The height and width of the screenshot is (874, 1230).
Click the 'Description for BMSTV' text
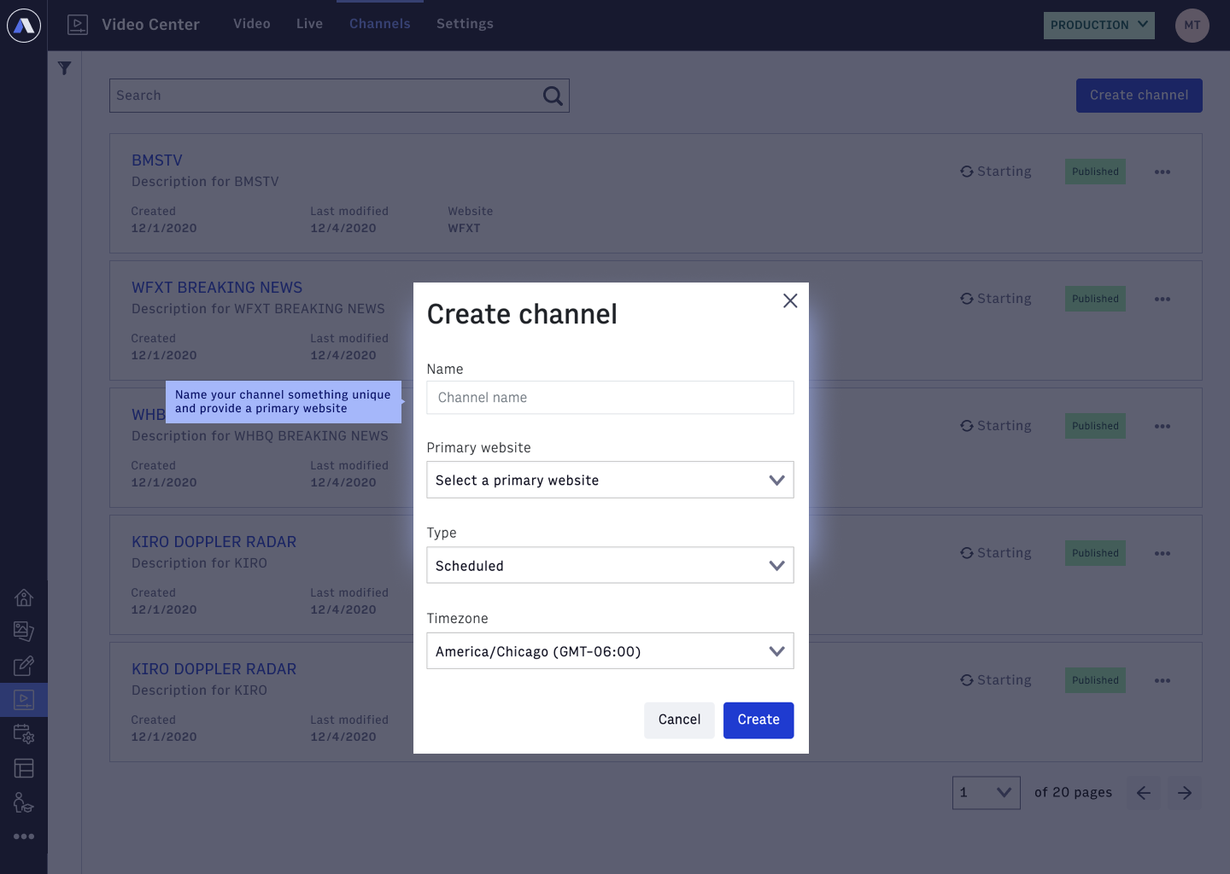pos(205,182)
